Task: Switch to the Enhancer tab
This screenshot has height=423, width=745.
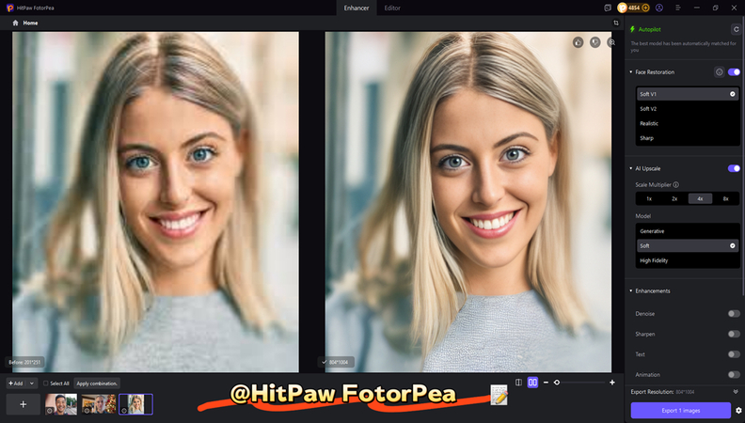Action: point(357,8)
